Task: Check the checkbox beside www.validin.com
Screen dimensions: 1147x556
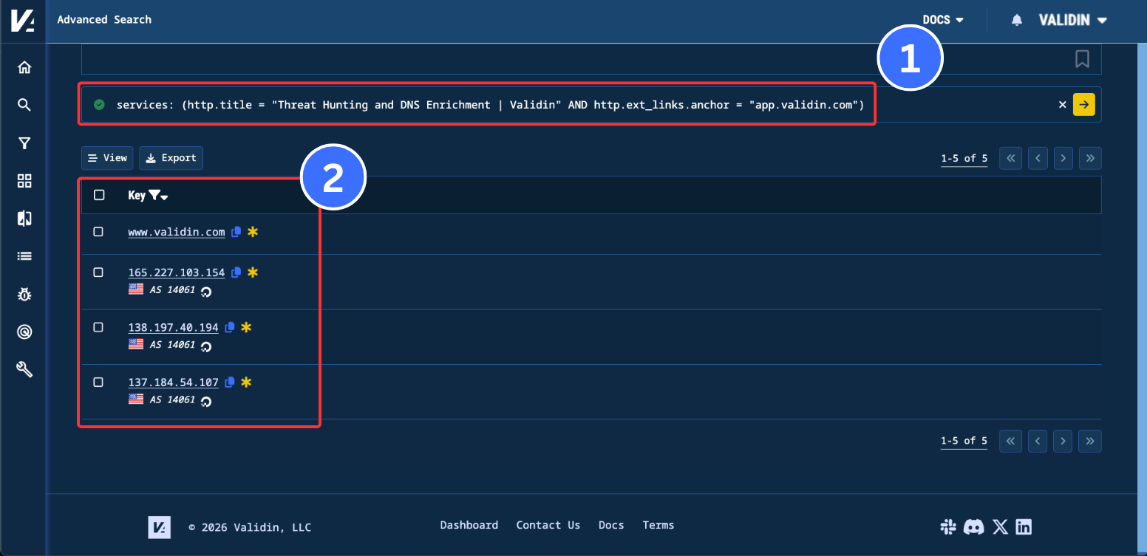Action: [x=98, y=231]
